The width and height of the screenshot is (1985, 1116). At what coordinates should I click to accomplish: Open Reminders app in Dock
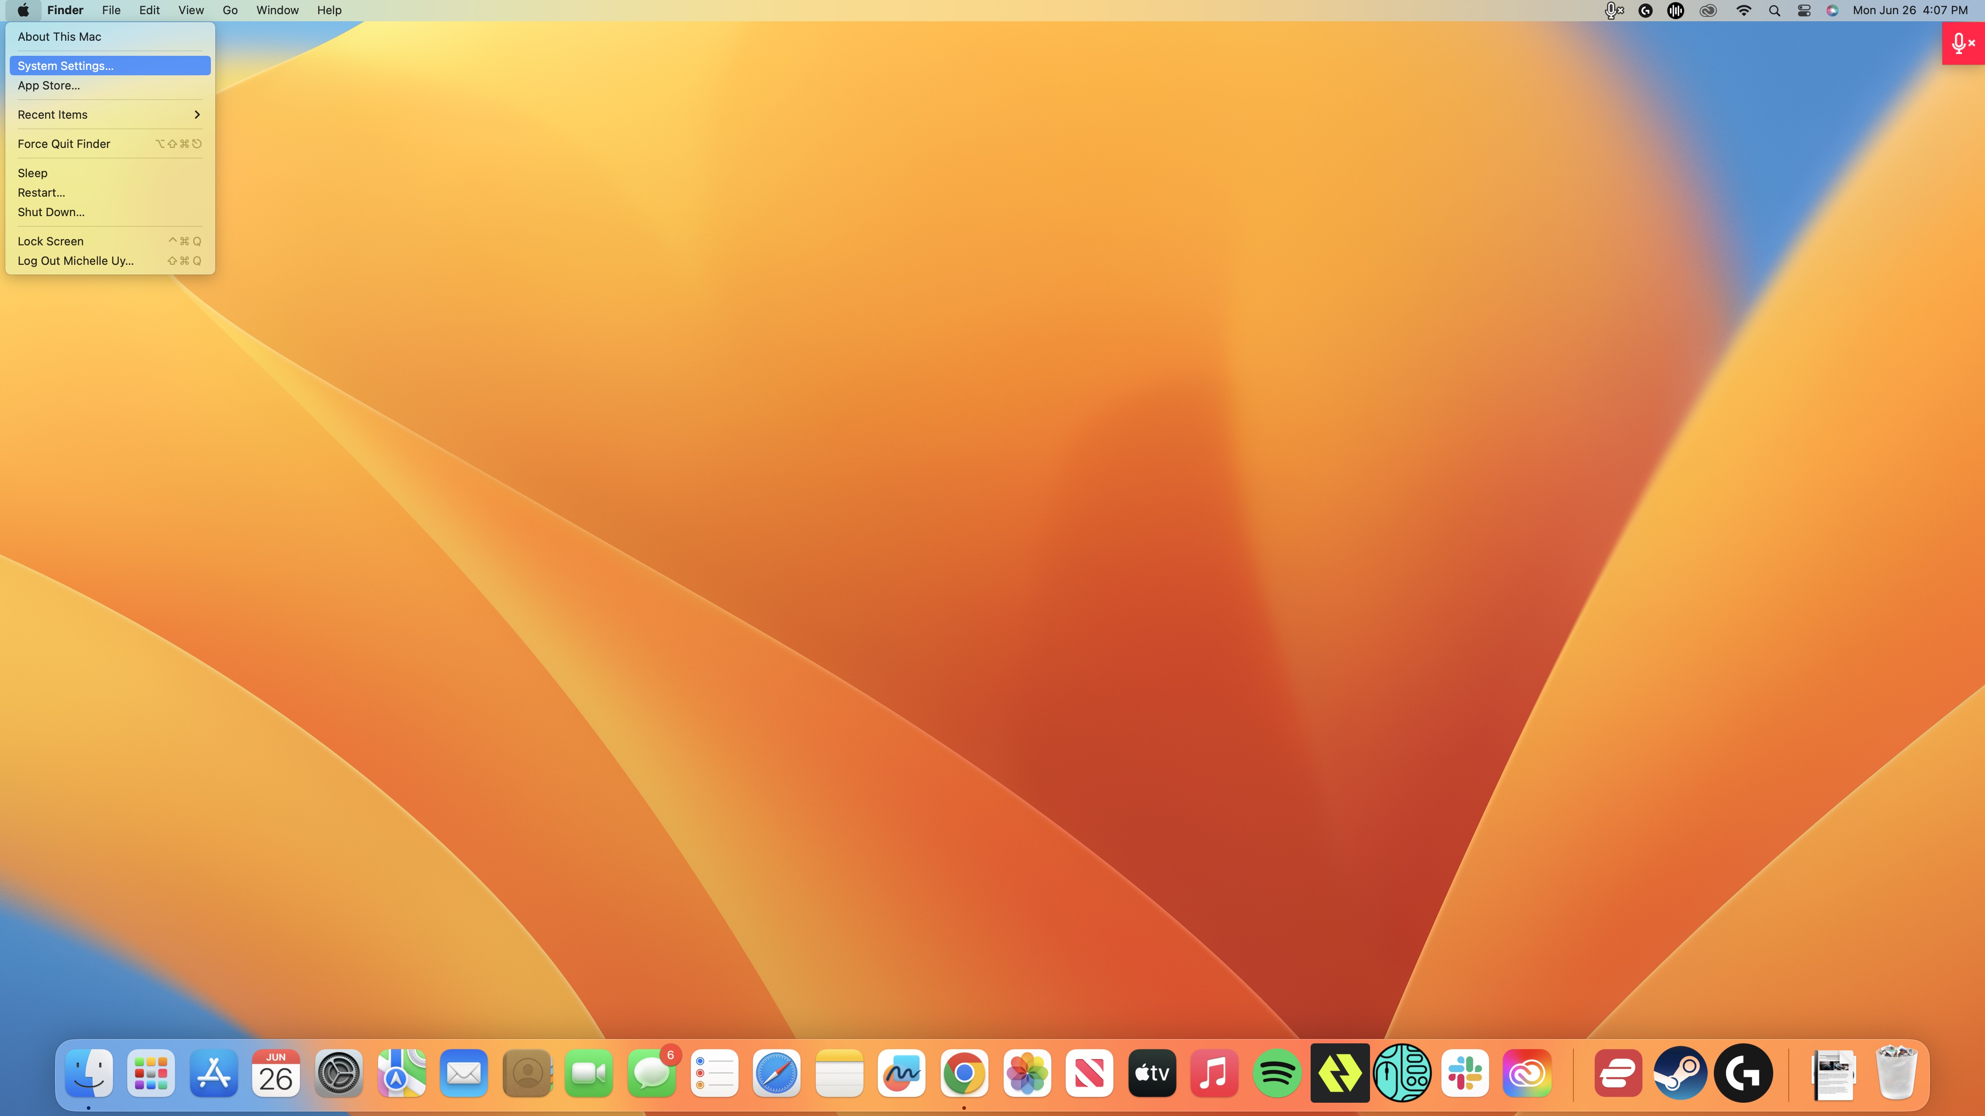coord(714,1073)
